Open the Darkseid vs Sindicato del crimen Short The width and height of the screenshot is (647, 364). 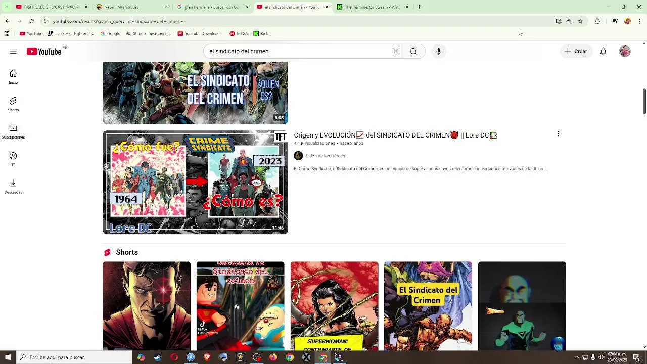point(241,306)
